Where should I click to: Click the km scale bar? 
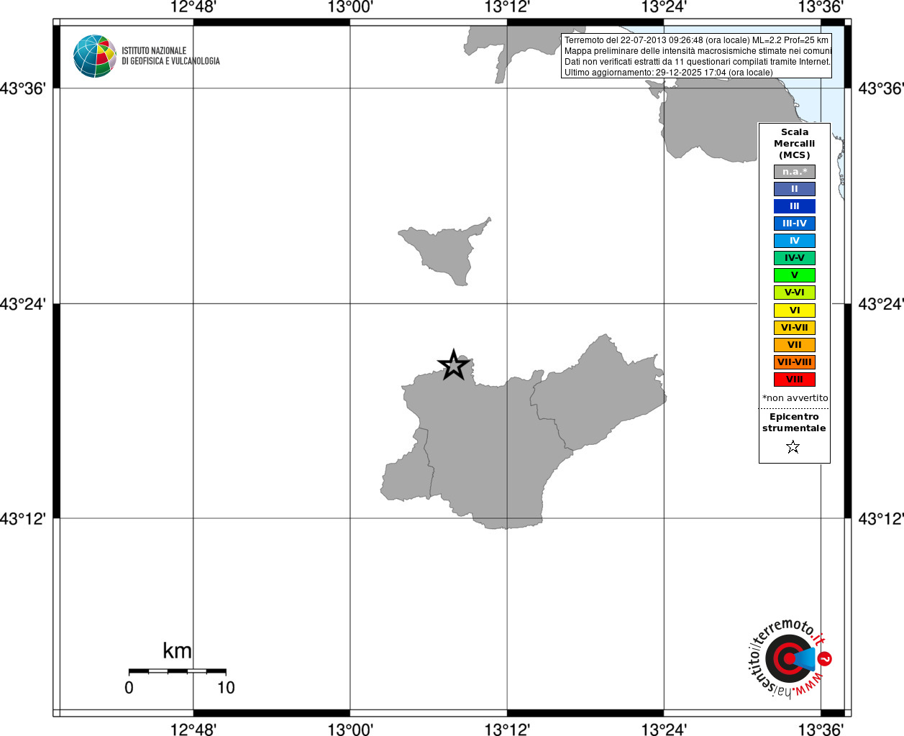[x=177, y=671]
